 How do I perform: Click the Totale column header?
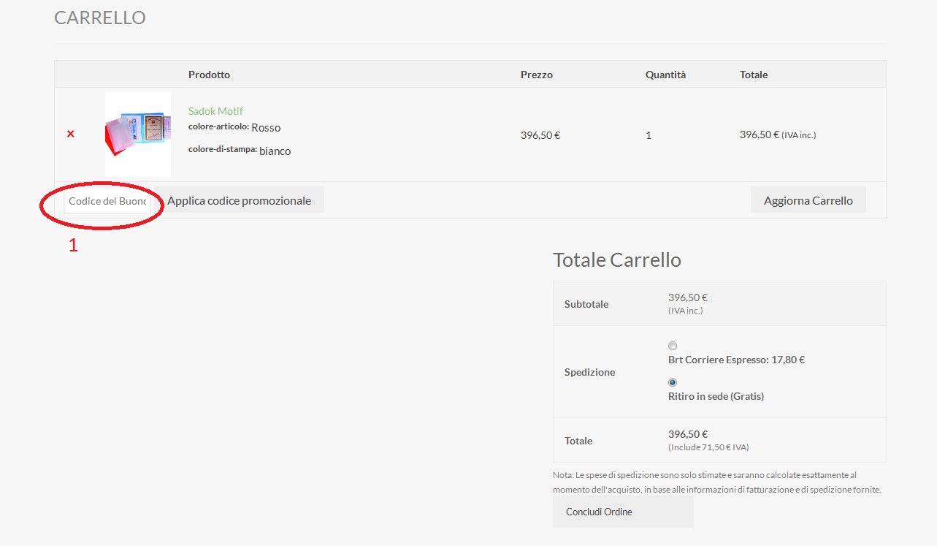pos(754,75)
